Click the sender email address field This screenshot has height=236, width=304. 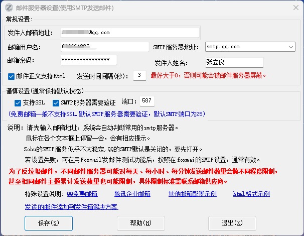[x=129, y=33]
